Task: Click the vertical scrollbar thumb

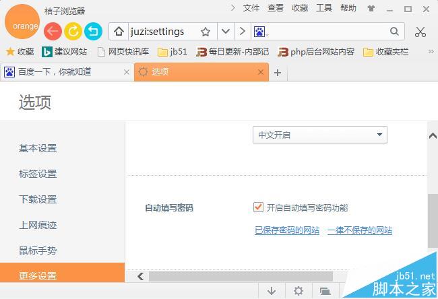Action: click(433, 221)
